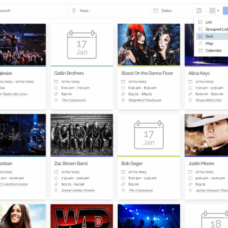This screenshot has height=228, width=228.
Task: Click the Blood On the Dance Floor photo
Action: (149, 45)
